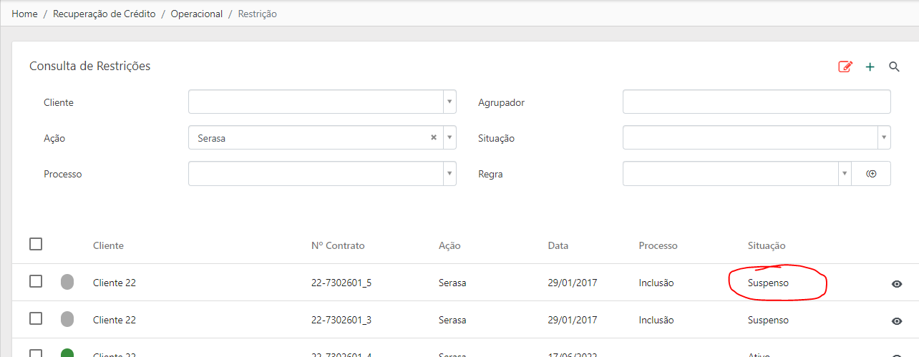Screen dimensions: 919x357
Task: Click the Cliente column header
Action: 108,245
